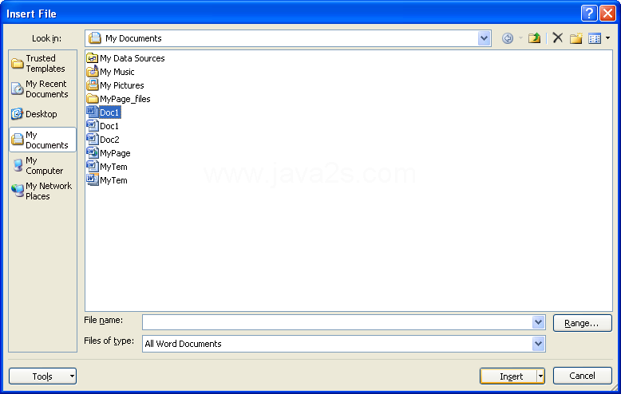Cancel the Insert File dialog
Viewport: 621px width, 394px height.
[x=582, y=376]
